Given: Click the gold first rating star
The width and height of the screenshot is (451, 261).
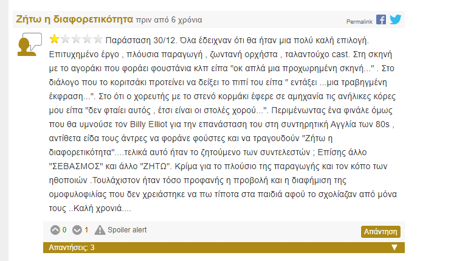Looking at the screenshot, I should [x=54, y=39].
